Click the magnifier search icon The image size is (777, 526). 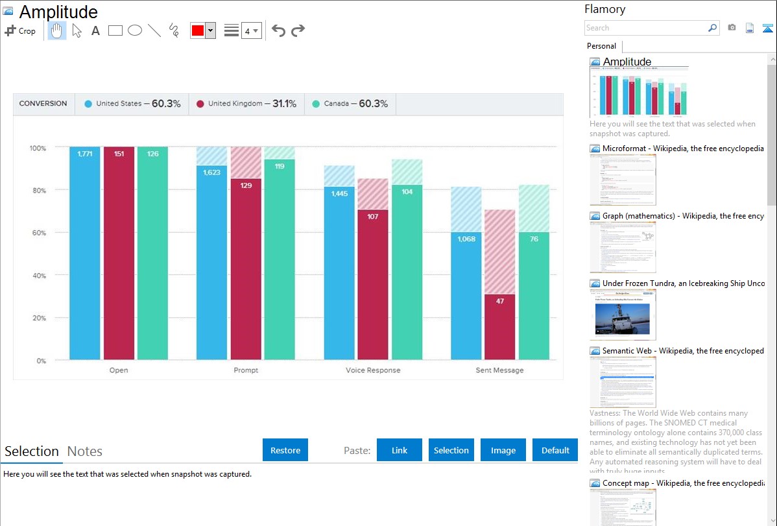pyautogui.click(x=712, y=28)
